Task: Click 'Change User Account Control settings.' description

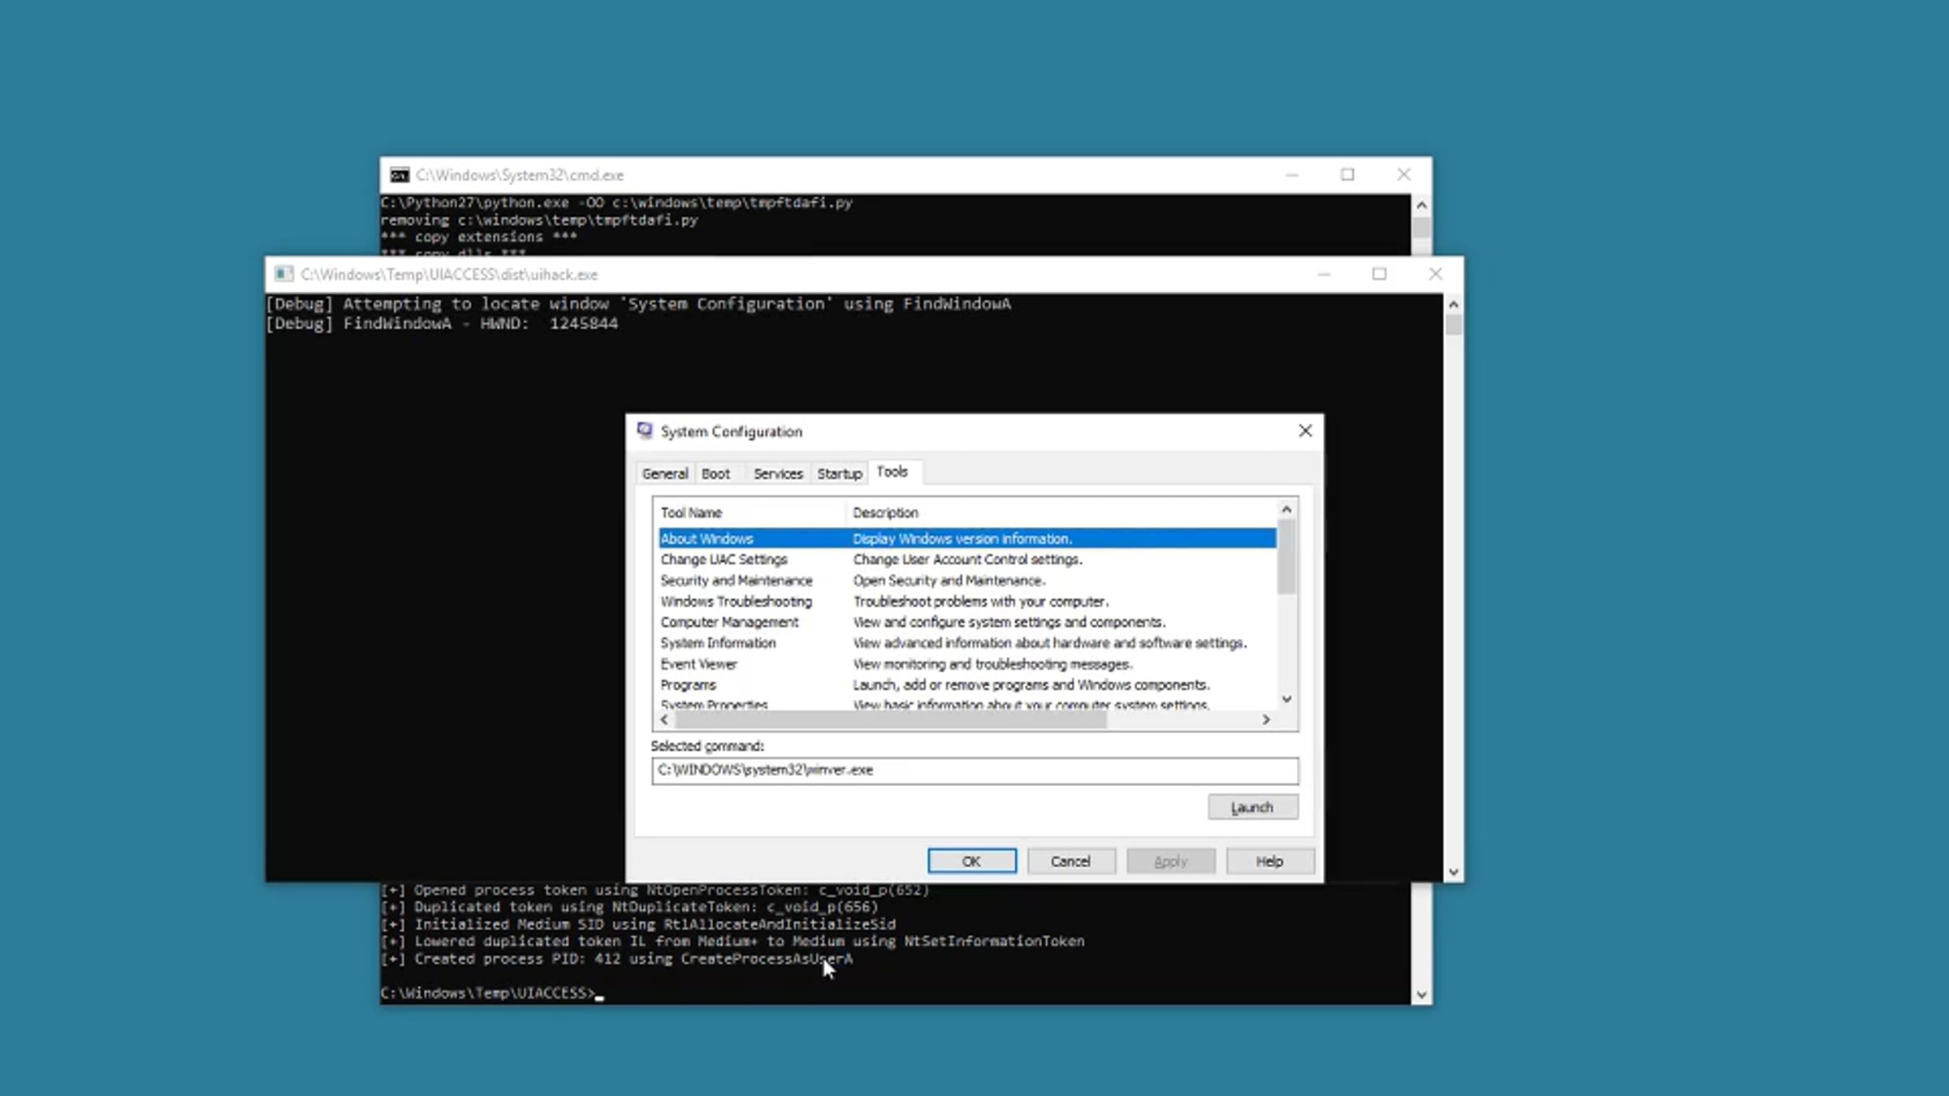Action: point(967,559)
